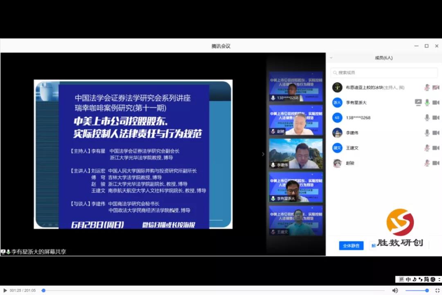Image resolution: width=442 pixels, height=295 pixels.
Task: Mute the green microphone of 李有星浙大
Action: 427,102
